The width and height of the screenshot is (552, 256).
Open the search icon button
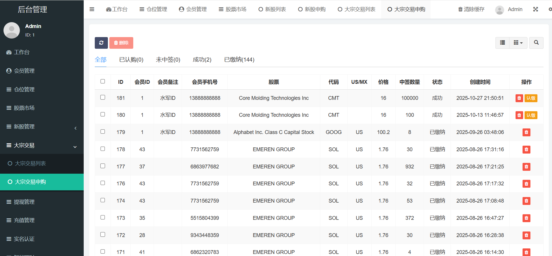click(536, 43)
